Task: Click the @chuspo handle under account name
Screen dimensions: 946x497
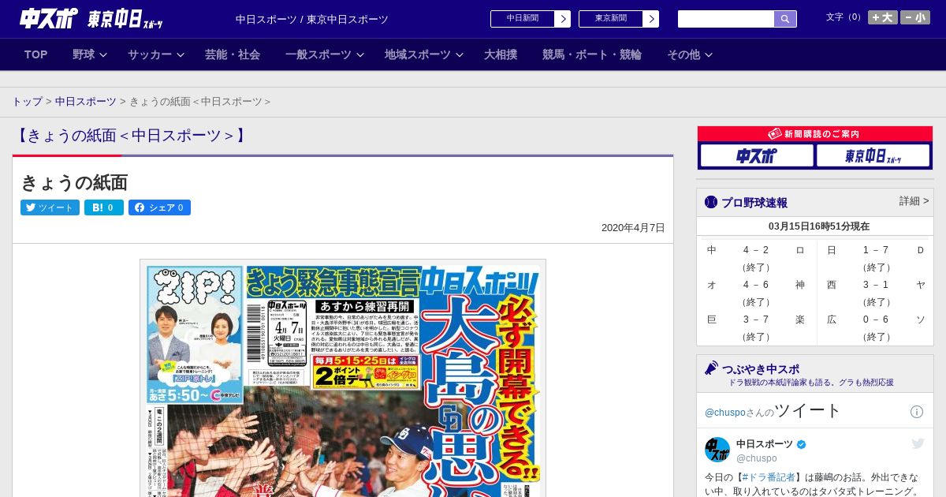Action: (757, 458)
